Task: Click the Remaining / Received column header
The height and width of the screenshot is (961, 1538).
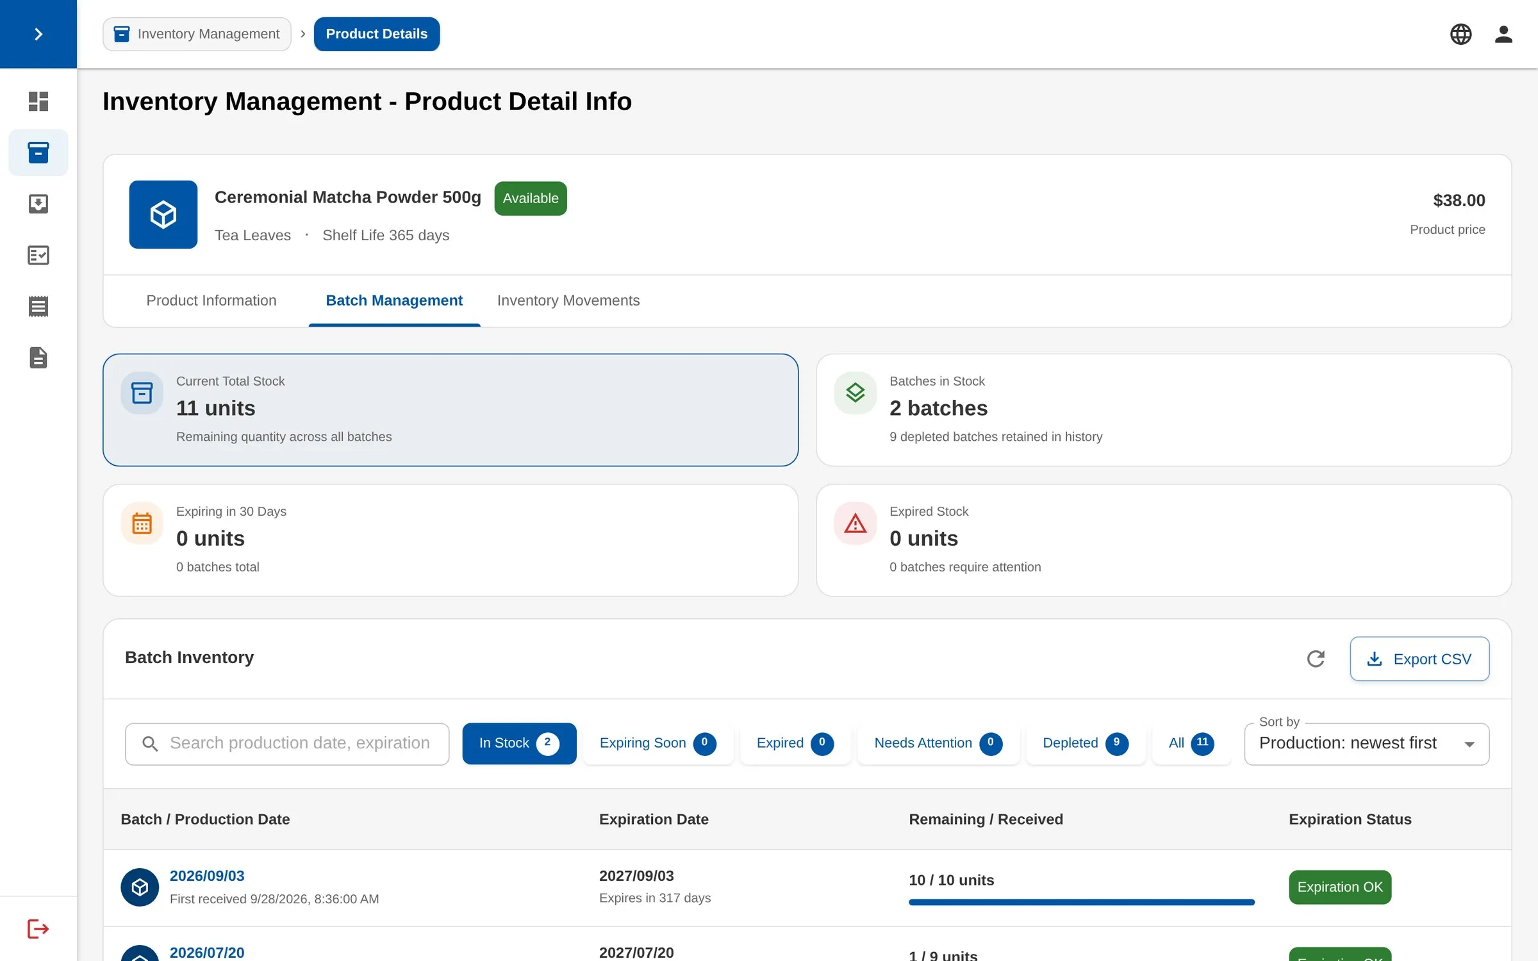Action: pos(986,819)
